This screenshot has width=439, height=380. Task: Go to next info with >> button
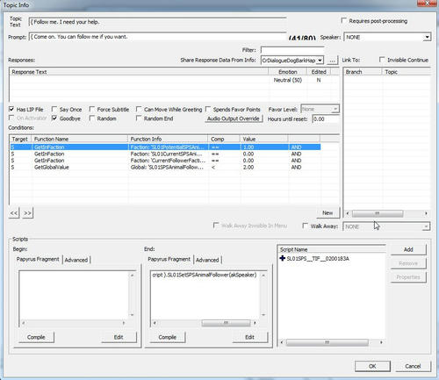point(28,213)
